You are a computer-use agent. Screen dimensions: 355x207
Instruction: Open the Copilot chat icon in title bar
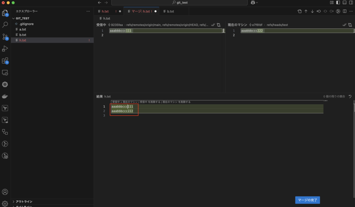tap(253, 2)
